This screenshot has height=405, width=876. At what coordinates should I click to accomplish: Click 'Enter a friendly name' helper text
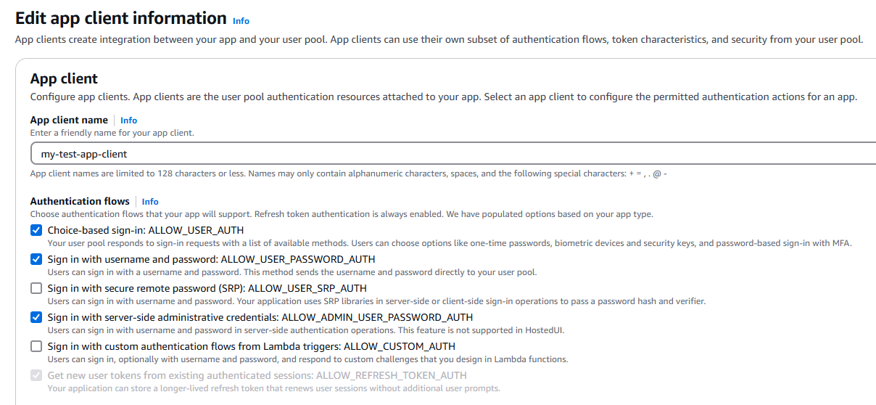(112, 133)
